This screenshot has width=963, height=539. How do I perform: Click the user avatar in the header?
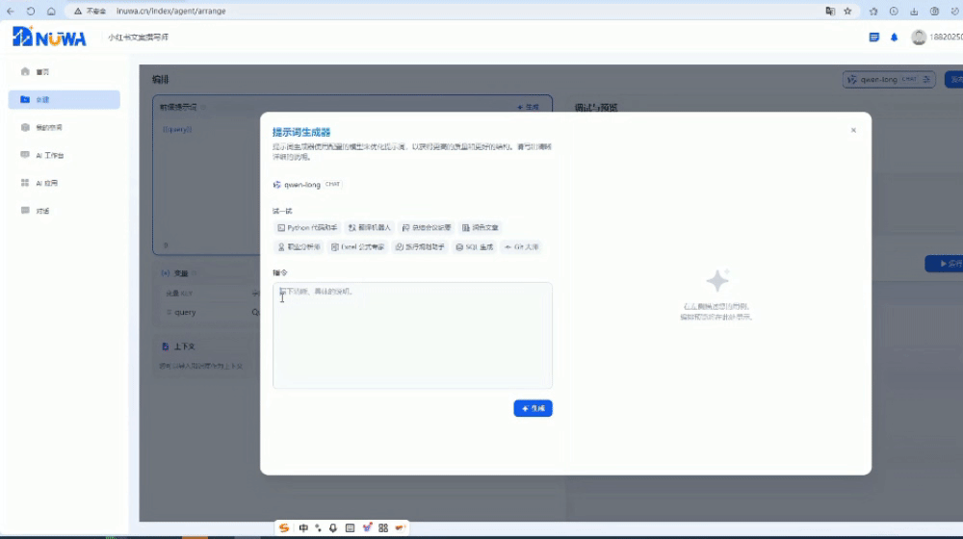tap(919, 38)
